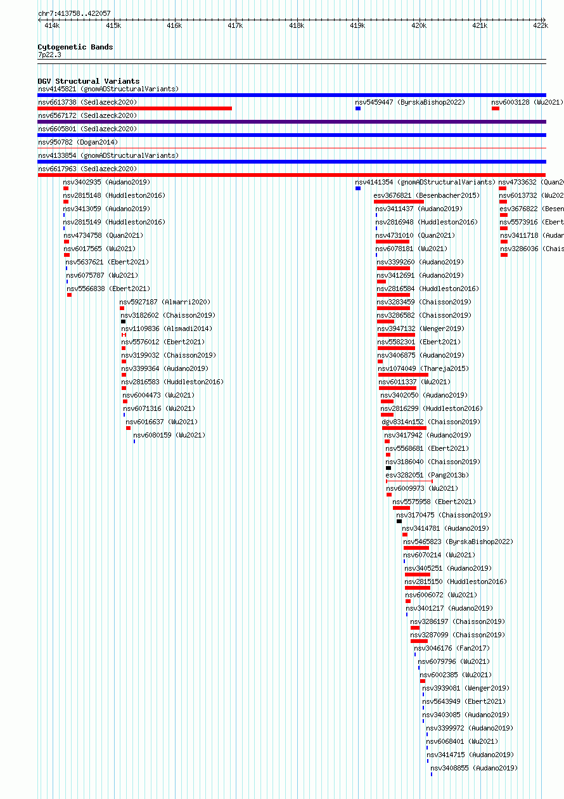The width and height of the screenshot is (564, 799).
Task: Open nsv3286036 label near right edge
Action: tap(532, 249)
